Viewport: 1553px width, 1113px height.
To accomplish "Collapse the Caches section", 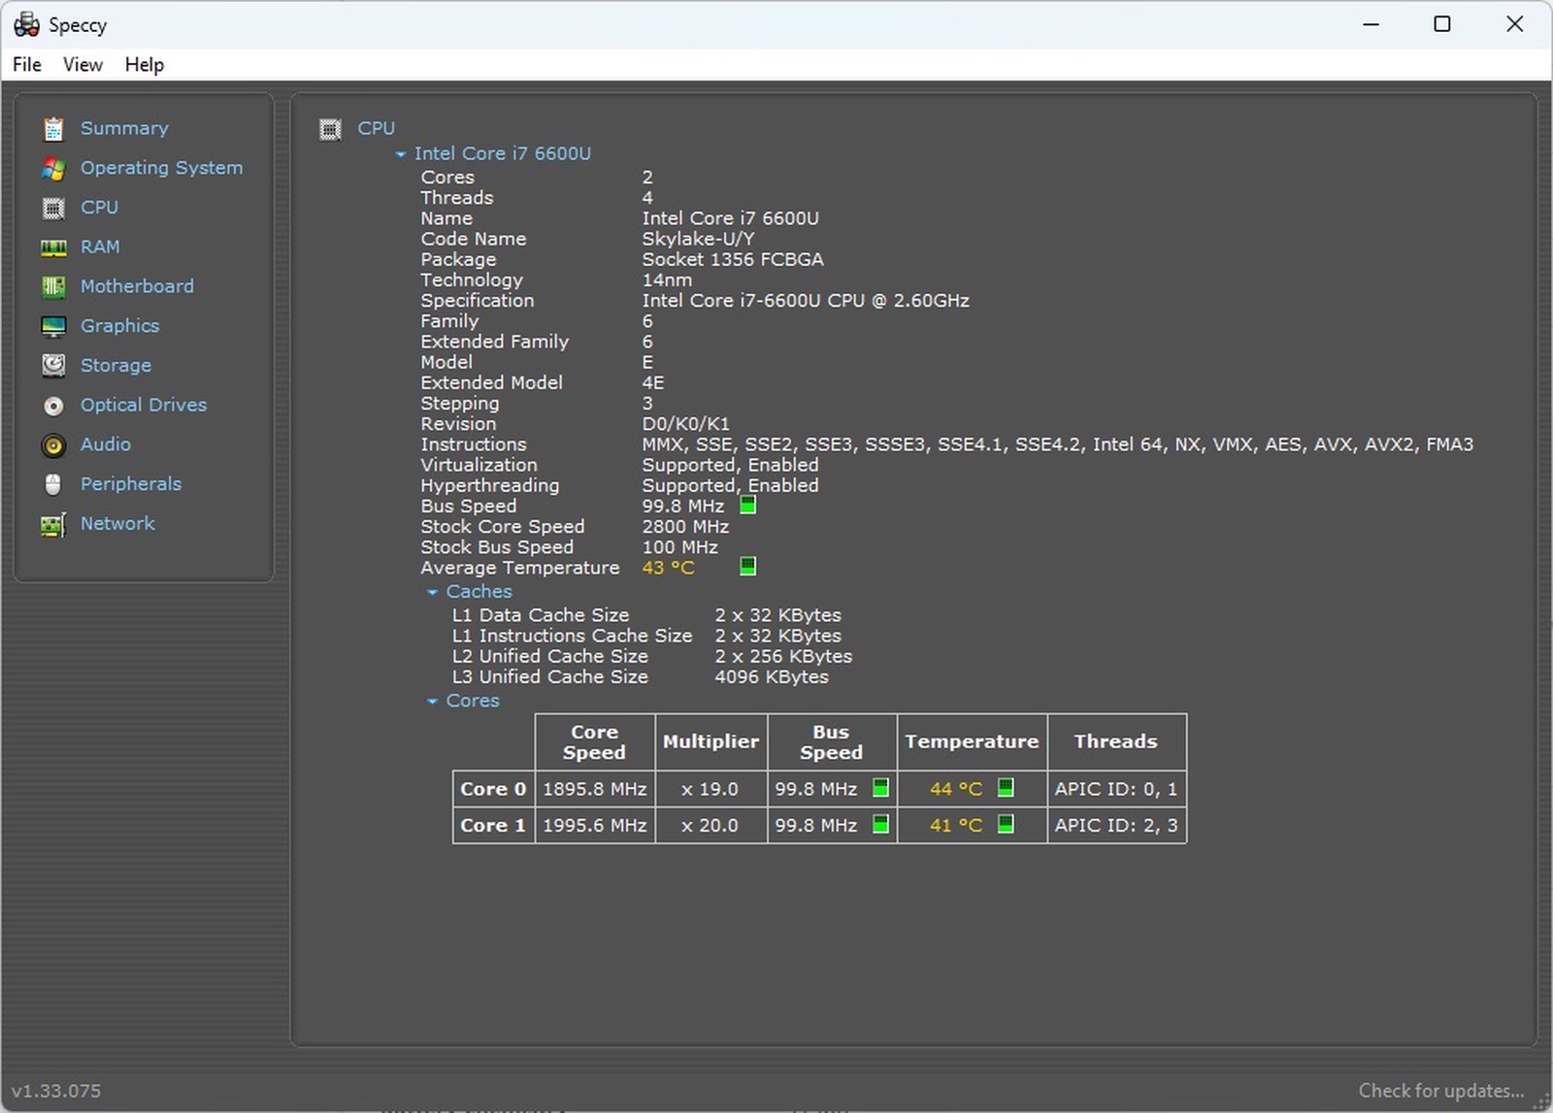I will [x=432, y=592].
